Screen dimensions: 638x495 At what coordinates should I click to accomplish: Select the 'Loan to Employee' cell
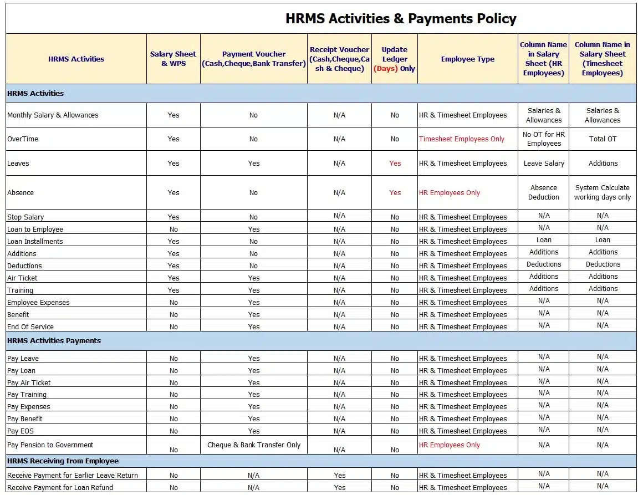point(76,228)
